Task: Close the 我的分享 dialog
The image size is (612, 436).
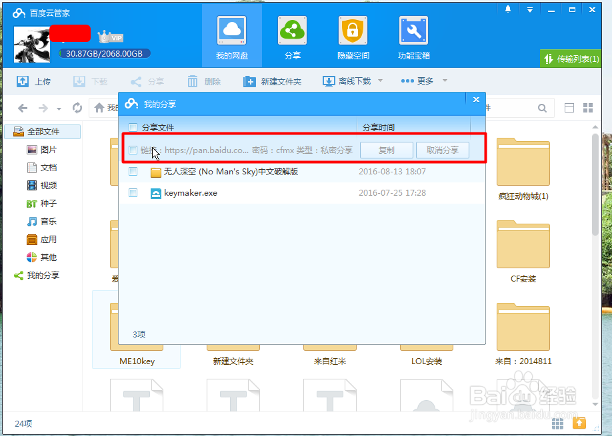Action: tap(476, 99)
